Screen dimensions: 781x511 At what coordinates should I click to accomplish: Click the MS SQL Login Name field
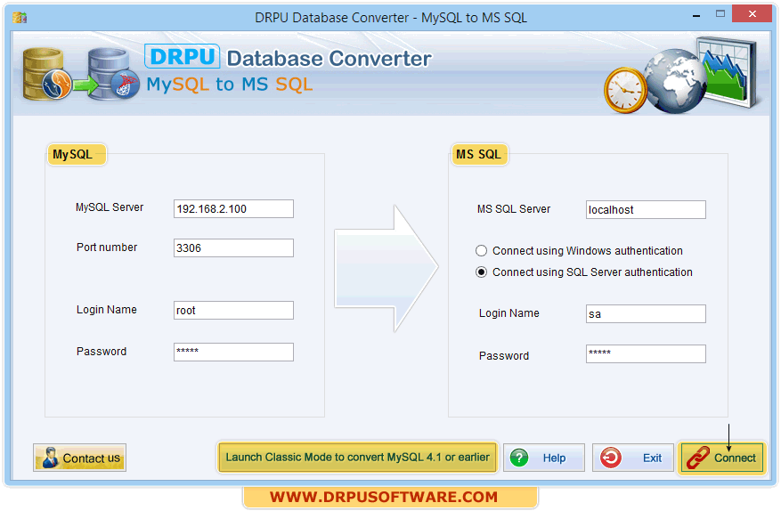point(646,313)
